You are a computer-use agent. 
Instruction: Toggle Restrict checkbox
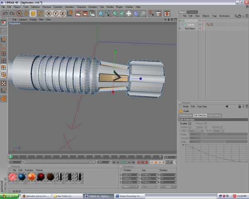click(x=221, y=127)
